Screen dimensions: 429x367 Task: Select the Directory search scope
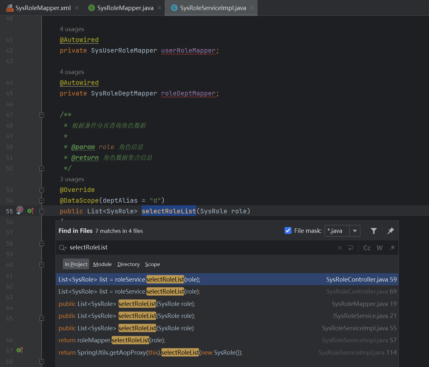(x=128, y=264)
